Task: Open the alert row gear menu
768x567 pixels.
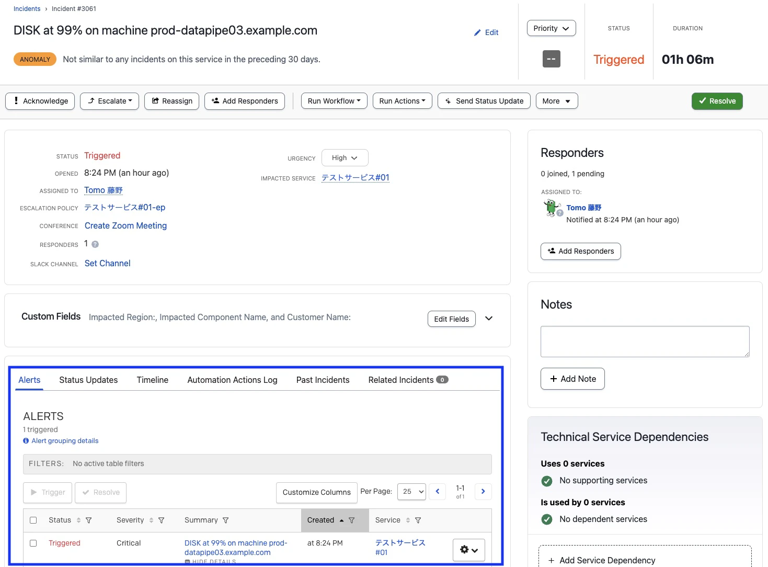Action: [469, 550]
